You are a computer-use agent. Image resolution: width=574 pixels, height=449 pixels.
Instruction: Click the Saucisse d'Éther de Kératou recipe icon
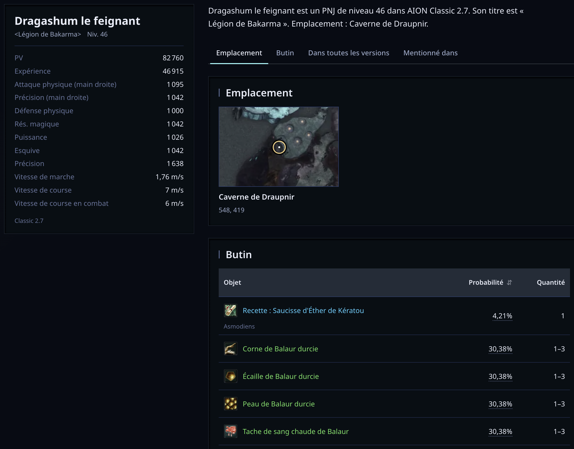click(230, 310)
